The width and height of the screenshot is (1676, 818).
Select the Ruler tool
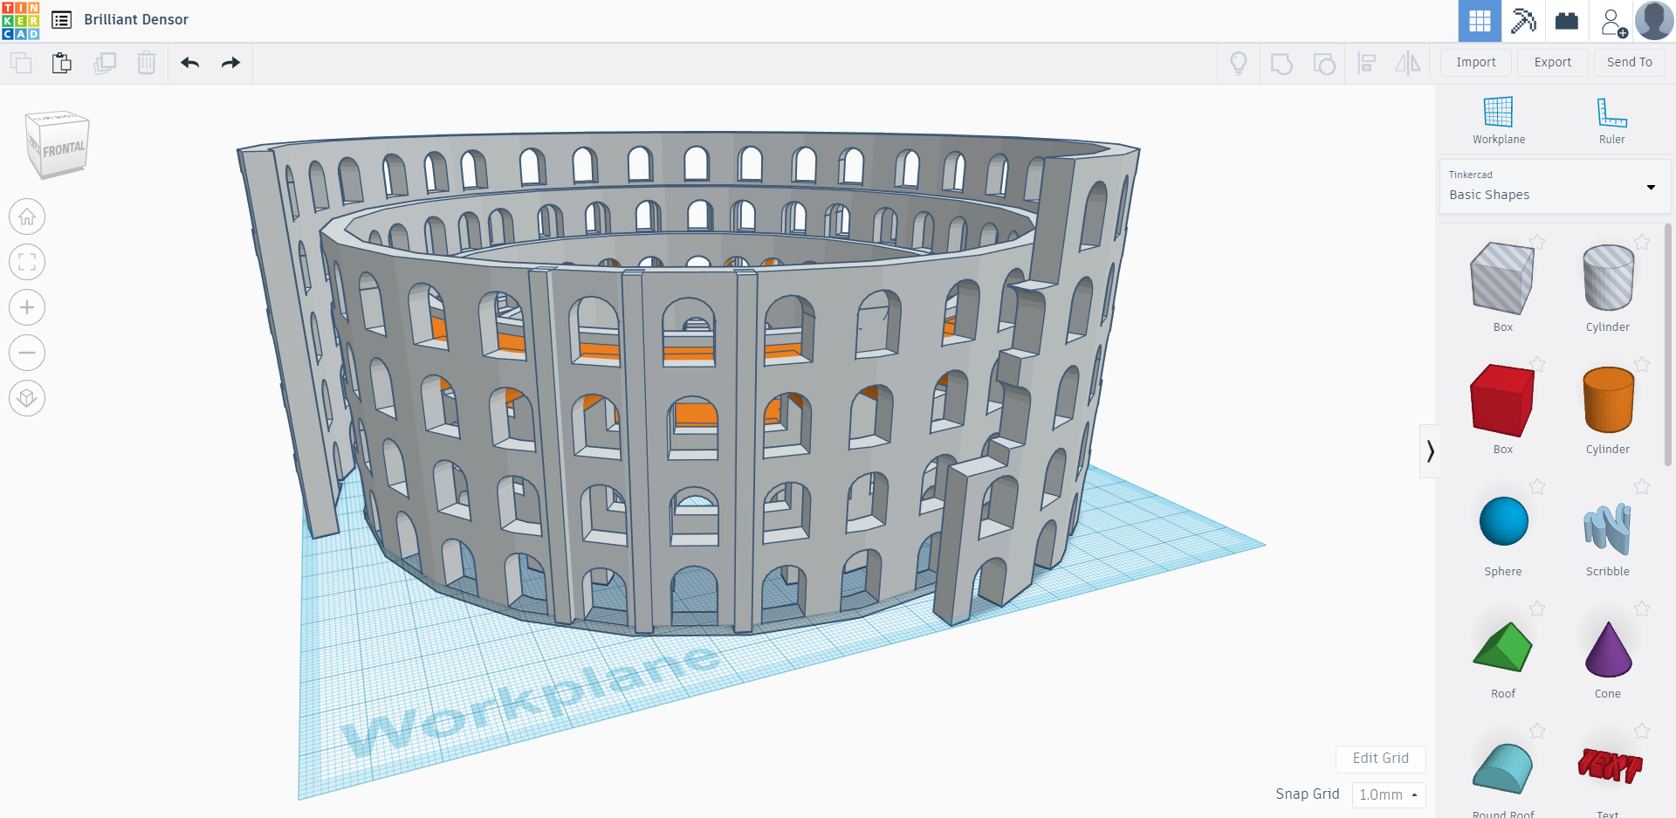[x=1611, y=120]
